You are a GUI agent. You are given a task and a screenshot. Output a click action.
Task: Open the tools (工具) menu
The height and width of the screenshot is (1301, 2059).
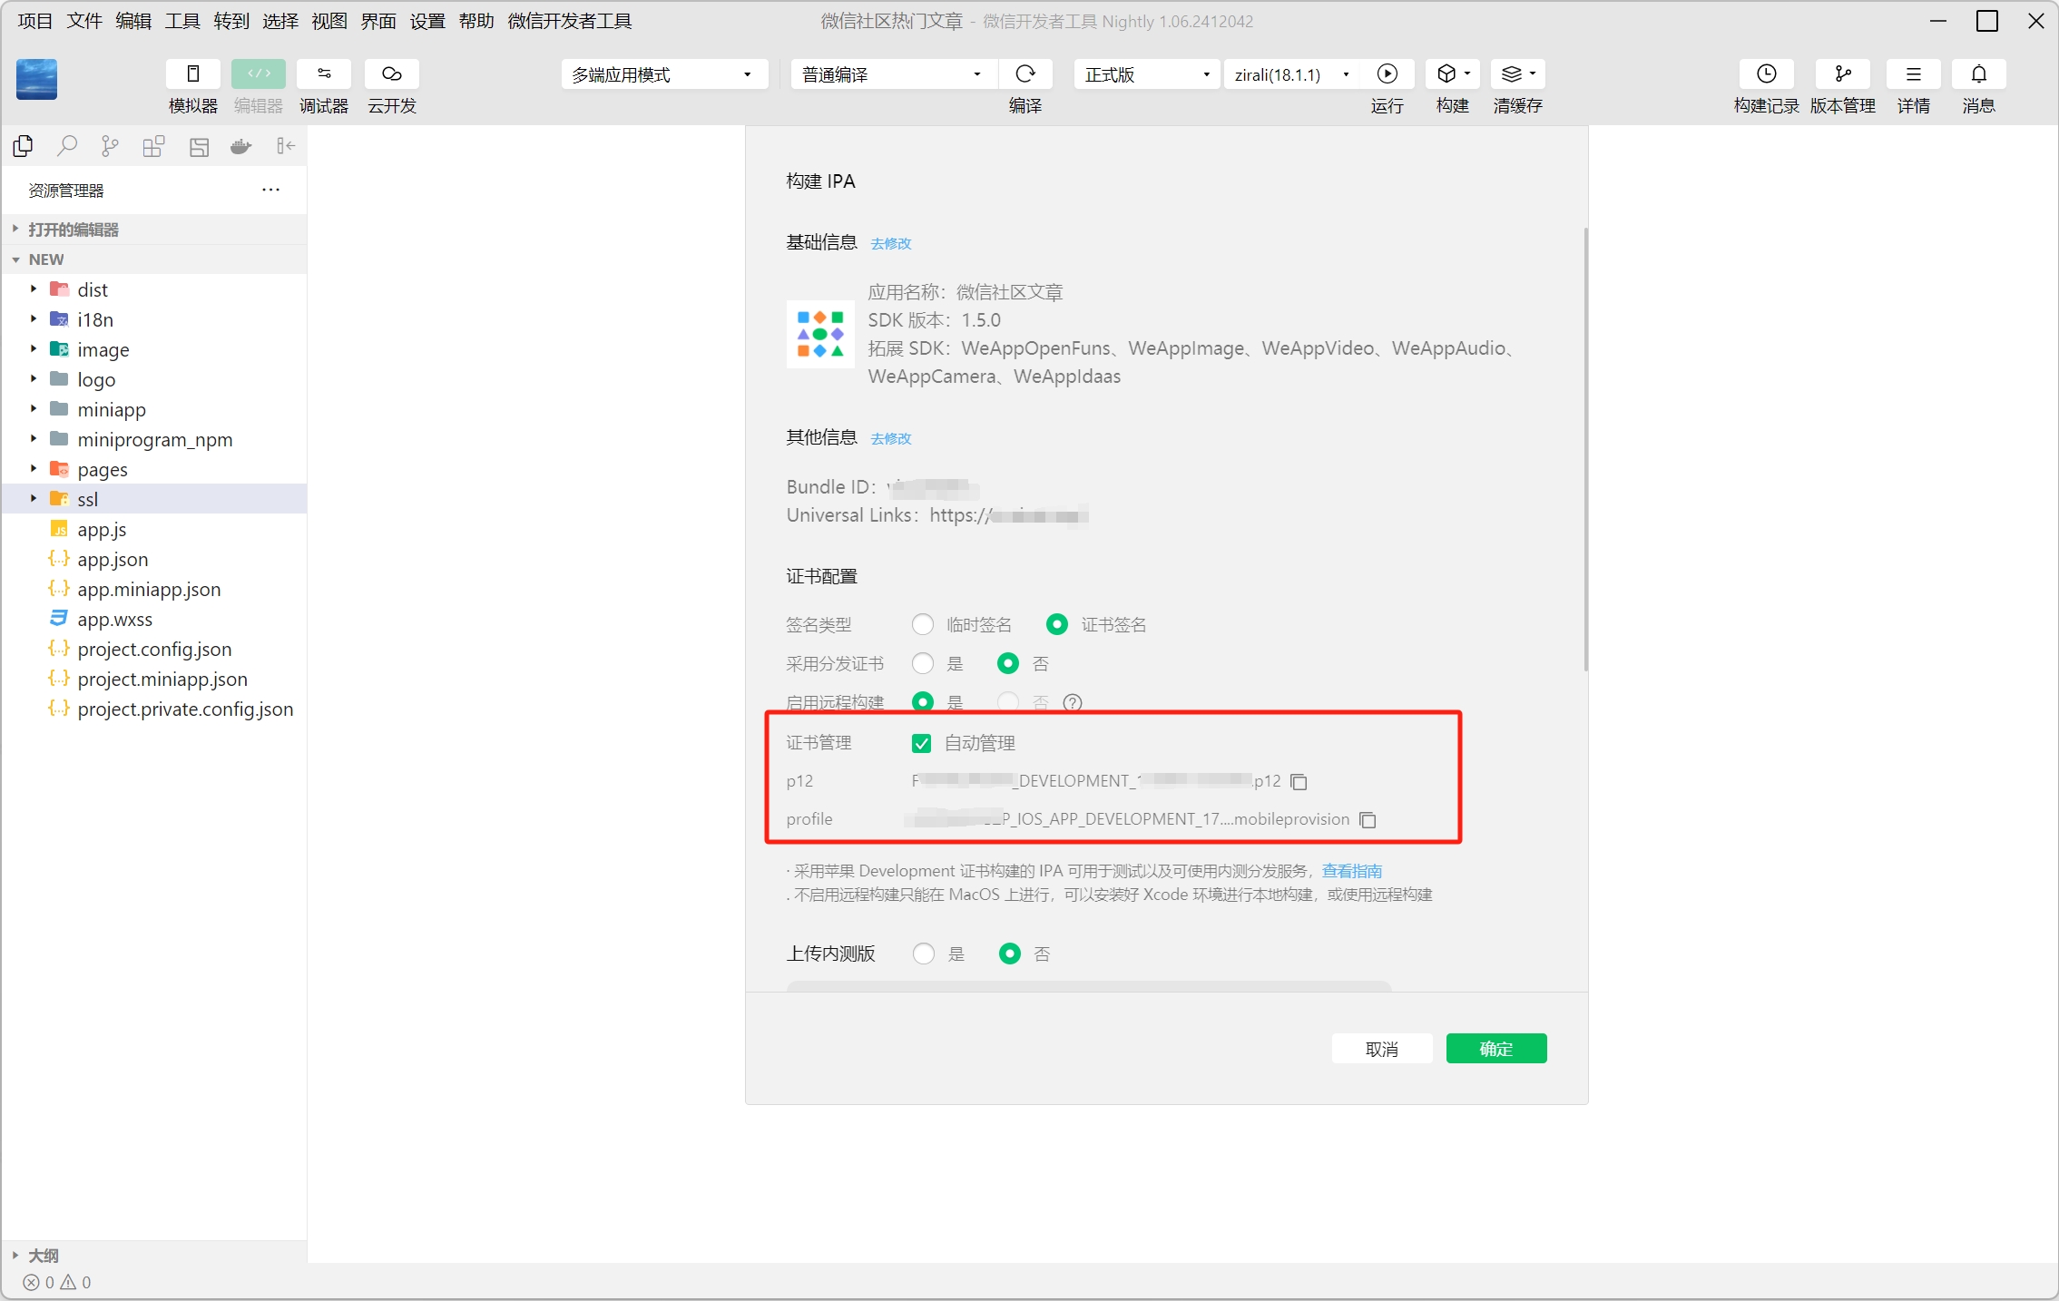click(182, 21)
